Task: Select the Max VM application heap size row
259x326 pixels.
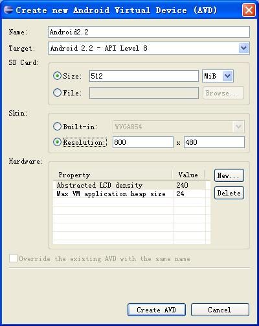Action: 129,194
